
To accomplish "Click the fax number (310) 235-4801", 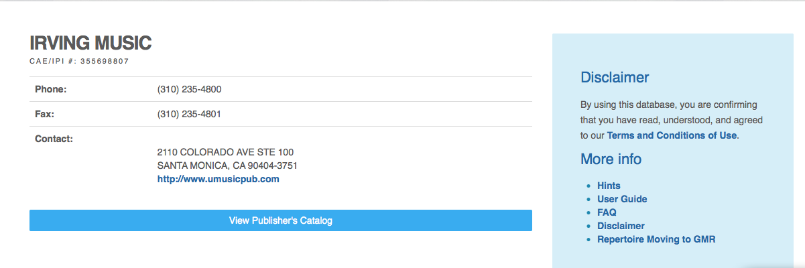I will tap(189, 114).
